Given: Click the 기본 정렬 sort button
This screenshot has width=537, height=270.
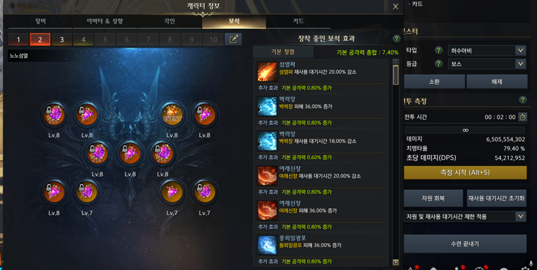Looking at the screenshot, I should pyautogui.click(x=283, y=52).
